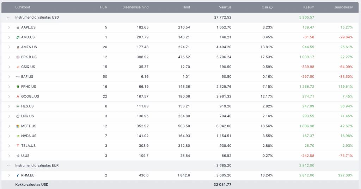Click the AMZN.US quantity 20
The width and height of the screenshot is (361, 189).
[x=105, y=47]
